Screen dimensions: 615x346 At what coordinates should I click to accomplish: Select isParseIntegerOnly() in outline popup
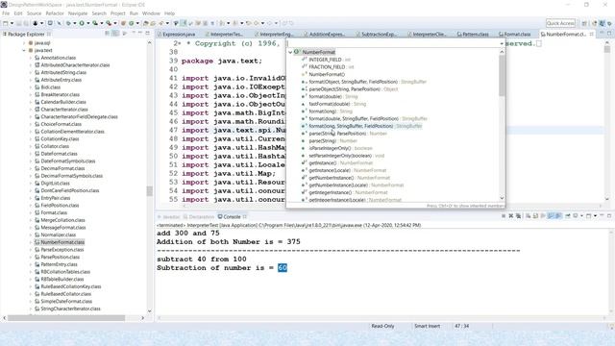[x=336, y=148]
